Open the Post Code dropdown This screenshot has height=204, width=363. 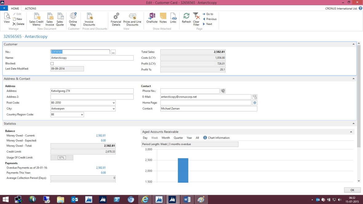pos(114,103)
